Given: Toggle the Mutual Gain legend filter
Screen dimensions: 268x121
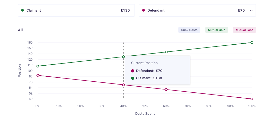Looking at the screenshot, I should [216, 30].
